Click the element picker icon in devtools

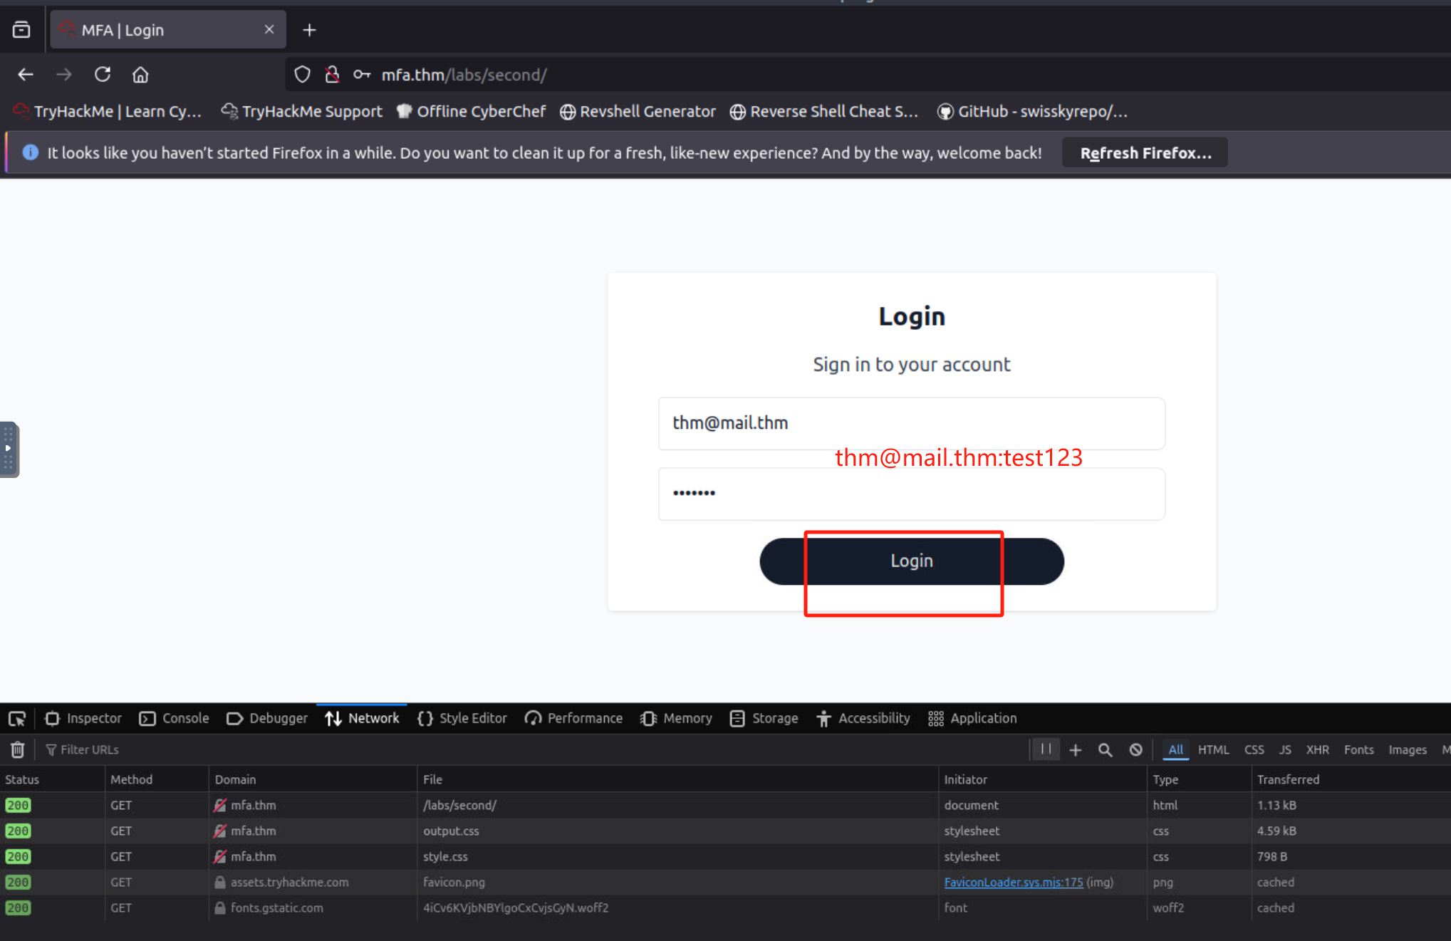click(17, 719)
